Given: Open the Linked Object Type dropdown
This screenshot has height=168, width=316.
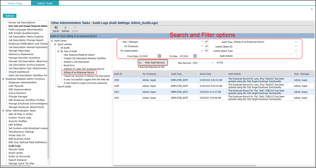Looking at the screenshot, I should [296, 51].
